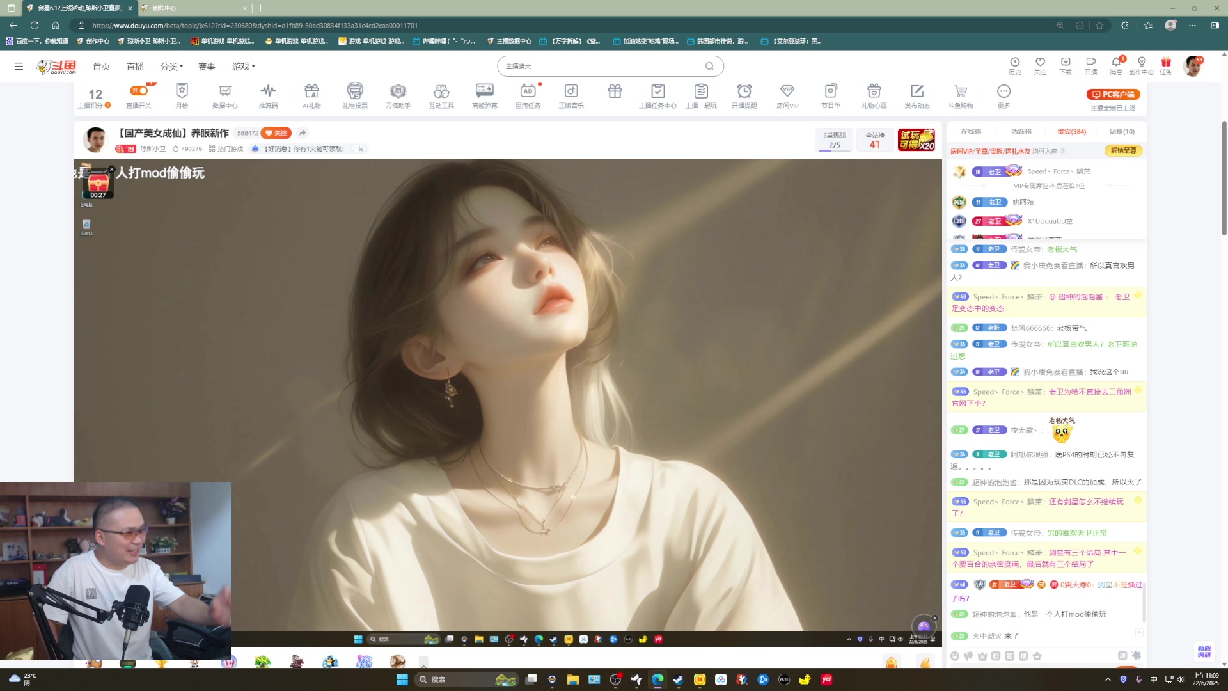Screen dimensions: 1228x691
Task: Click the 滤 chat filter icon
Action: pyautogui.click(x=1122, y=656)
